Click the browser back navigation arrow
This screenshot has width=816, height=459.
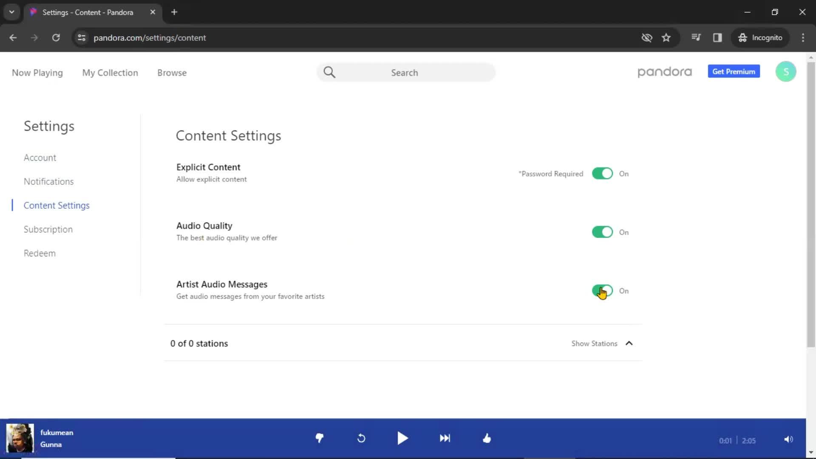pos(14,37)
